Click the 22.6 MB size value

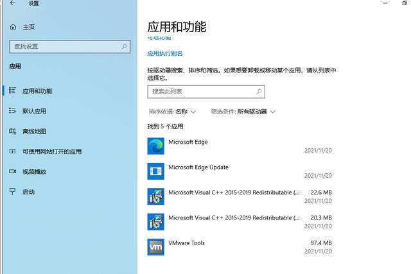point(321,193)
